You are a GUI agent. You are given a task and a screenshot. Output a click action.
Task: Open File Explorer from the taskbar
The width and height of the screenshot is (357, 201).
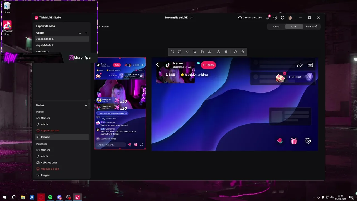23,197
